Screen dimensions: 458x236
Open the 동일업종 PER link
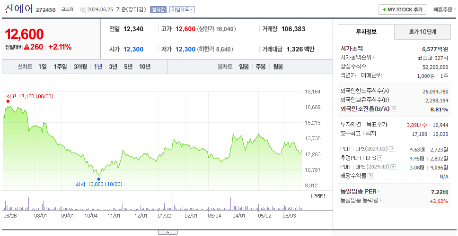(360, 192)
